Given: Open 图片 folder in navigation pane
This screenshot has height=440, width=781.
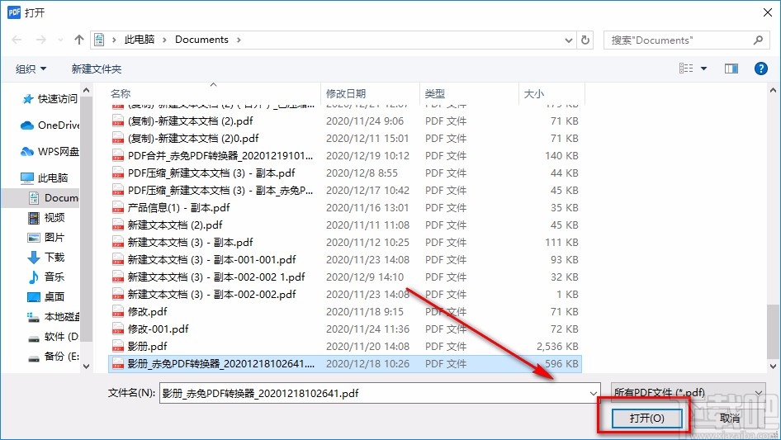Looking at the screenshot, I should 46,237.
